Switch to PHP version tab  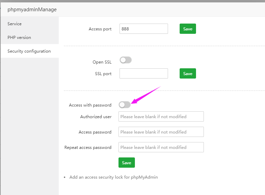(x=19, y=38)
